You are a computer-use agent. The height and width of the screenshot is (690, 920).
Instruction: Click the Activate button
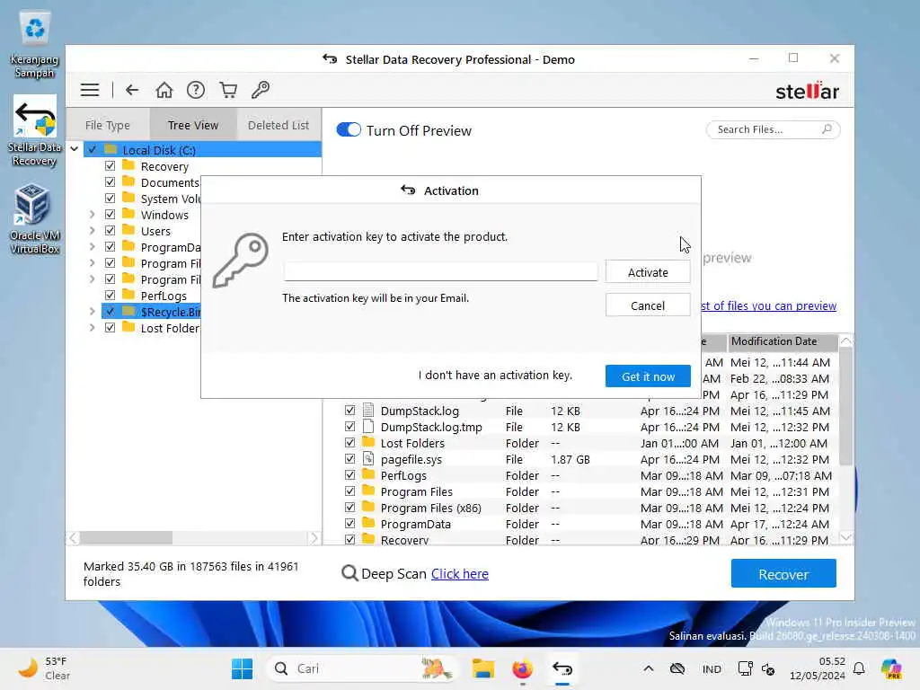648,272
